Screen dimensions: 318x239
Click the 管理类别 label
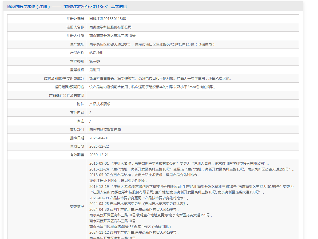point(77,61)
